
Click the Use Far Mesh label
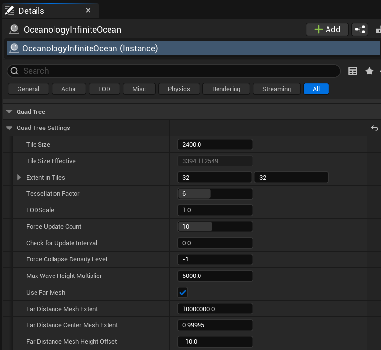46,293
